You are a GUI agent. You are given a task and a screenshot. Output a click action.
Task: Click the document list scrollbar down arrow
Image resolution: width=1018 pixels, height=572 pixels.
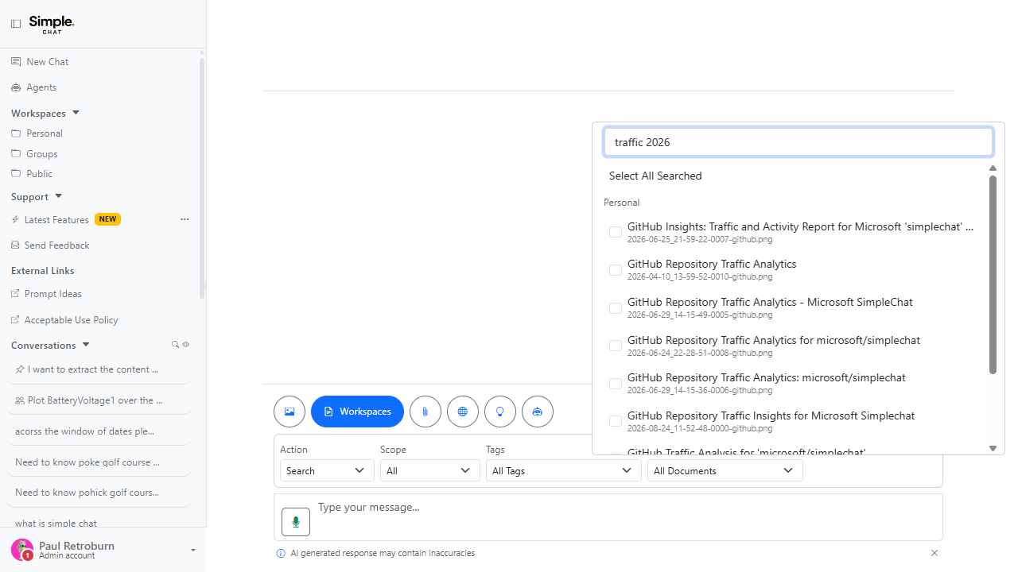click(993, 449)
